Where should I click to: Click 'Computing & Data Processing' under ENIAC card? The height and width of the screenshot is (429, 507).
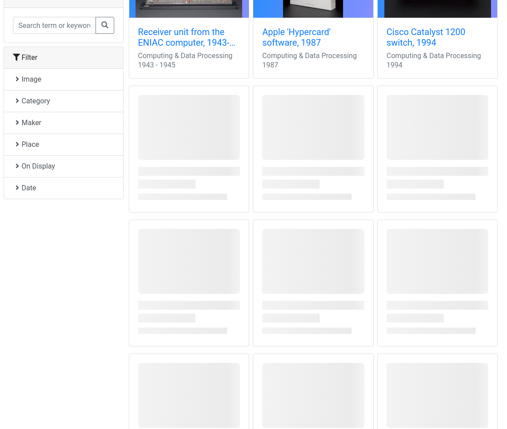[x=185, y=55]
